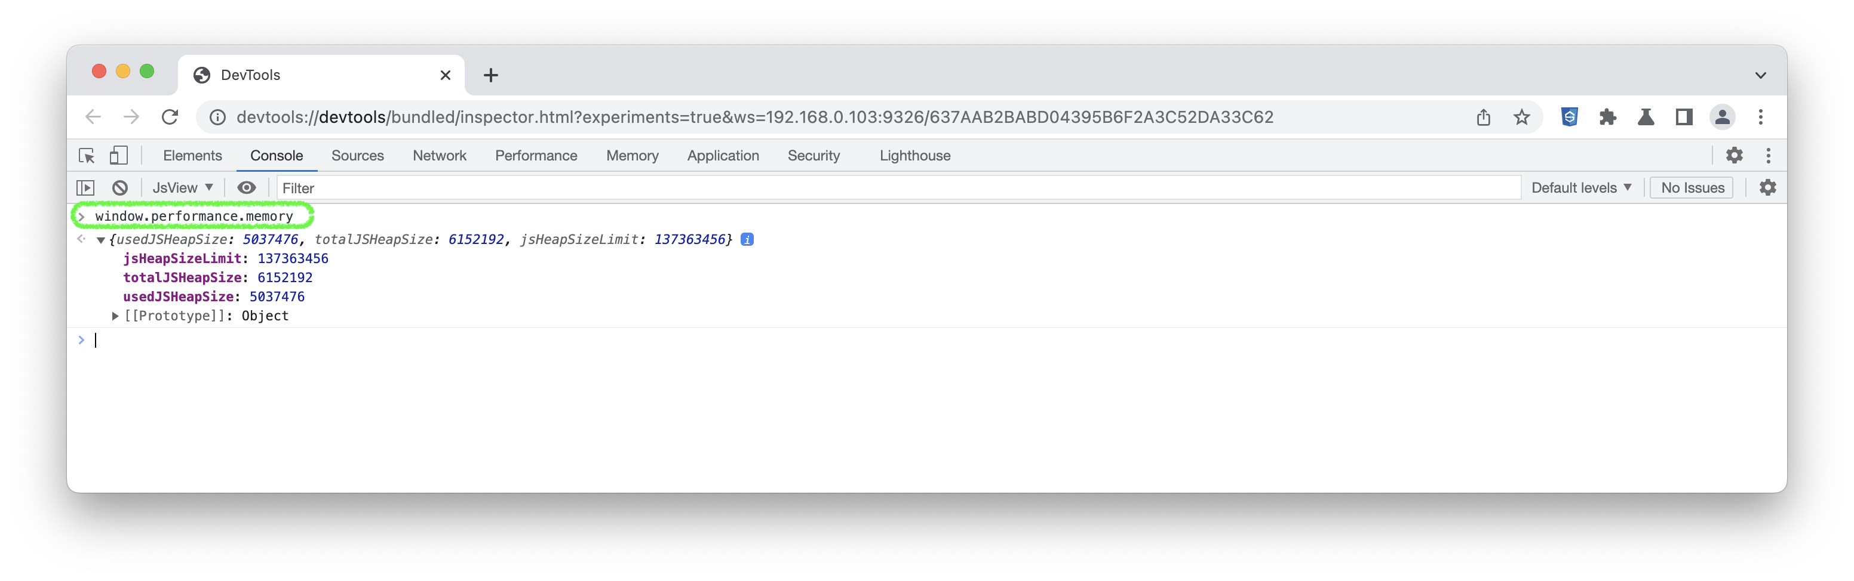This screenshot has height=581, width=1854.
Task: Toggle the device toolbar icon
Action: (119, 156)
